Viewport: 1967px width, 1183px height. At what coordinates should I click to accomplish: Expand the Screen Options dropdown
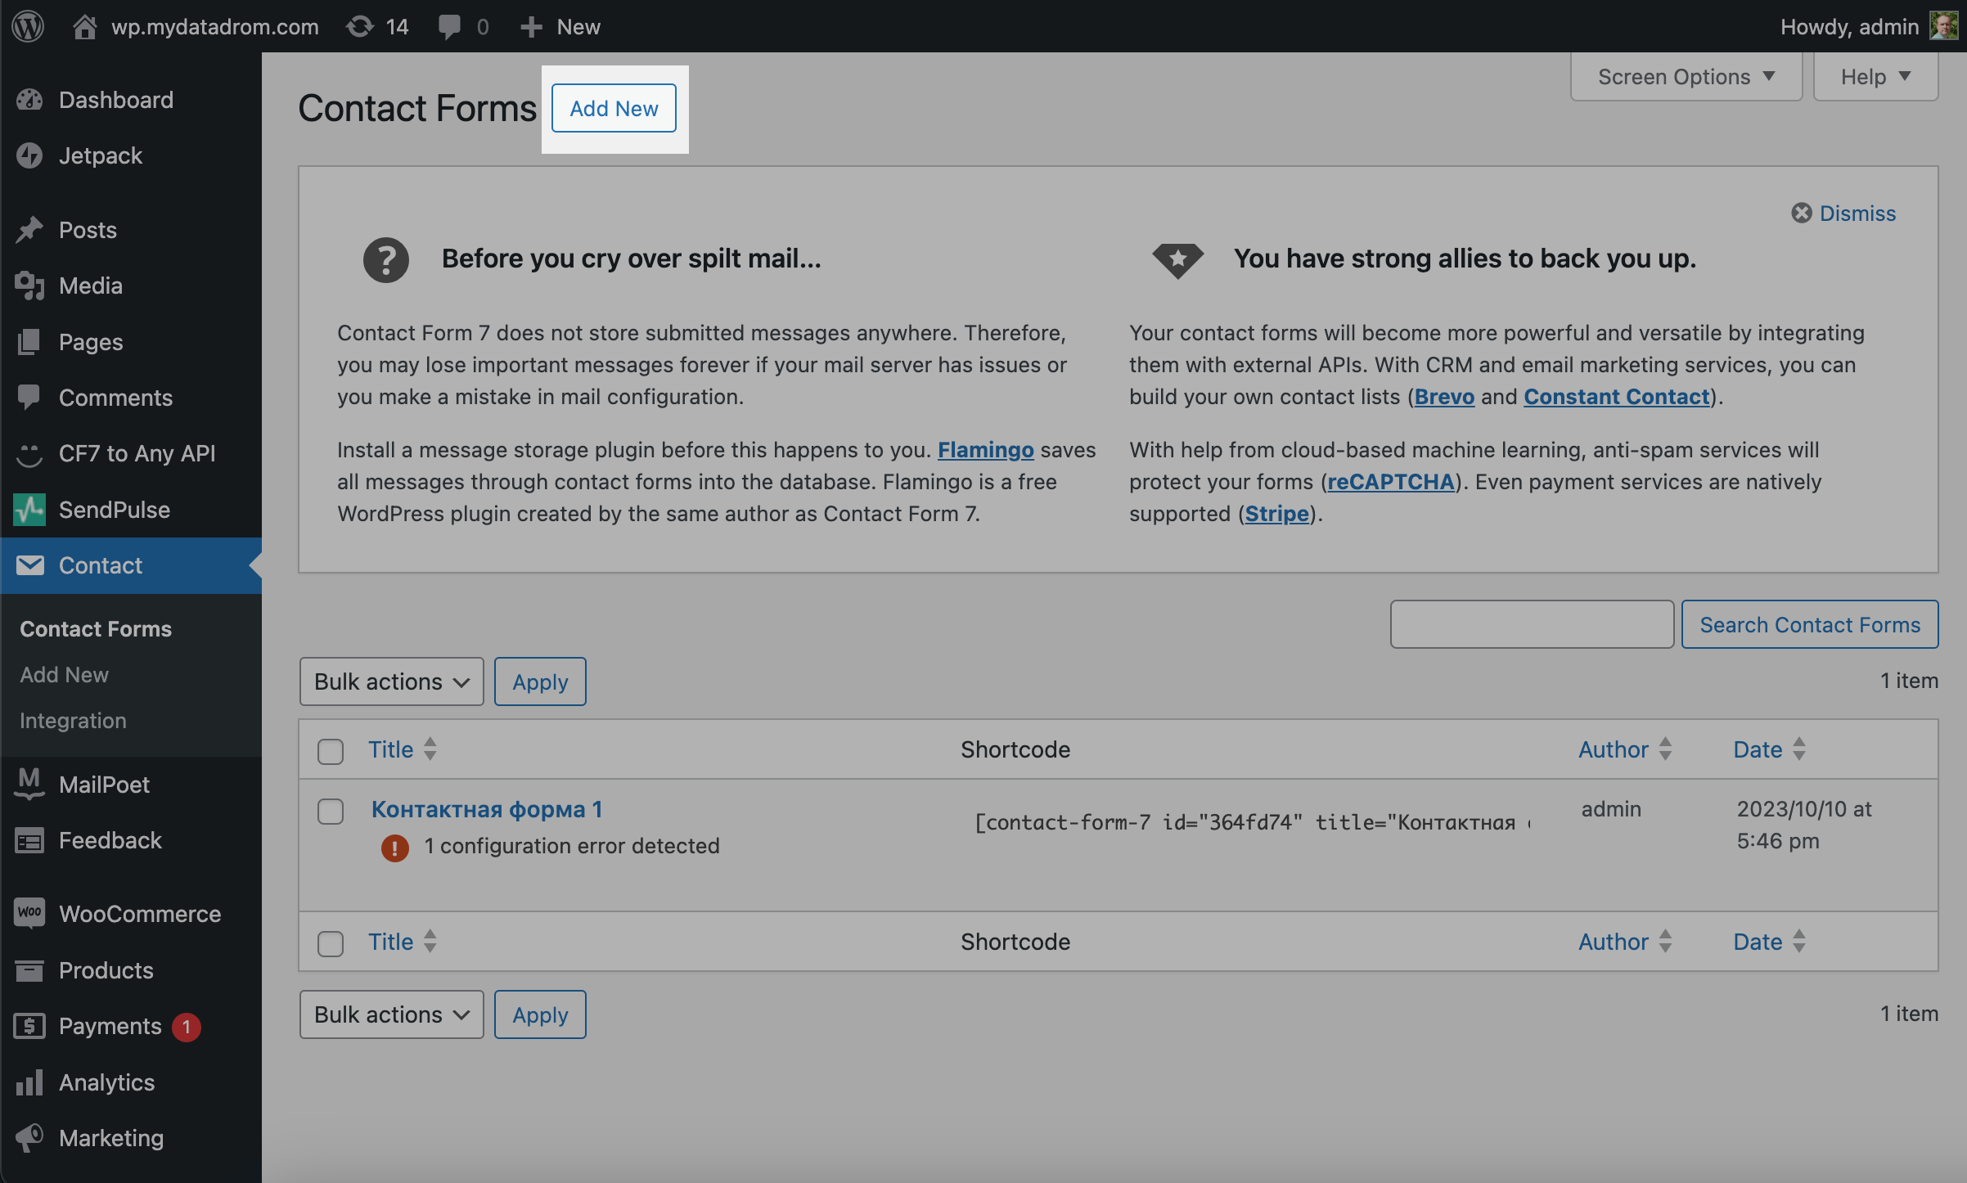pos(1686,77)
